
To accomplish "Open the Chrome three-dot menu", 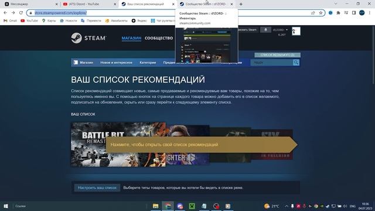I will click(x=370, y=13).
